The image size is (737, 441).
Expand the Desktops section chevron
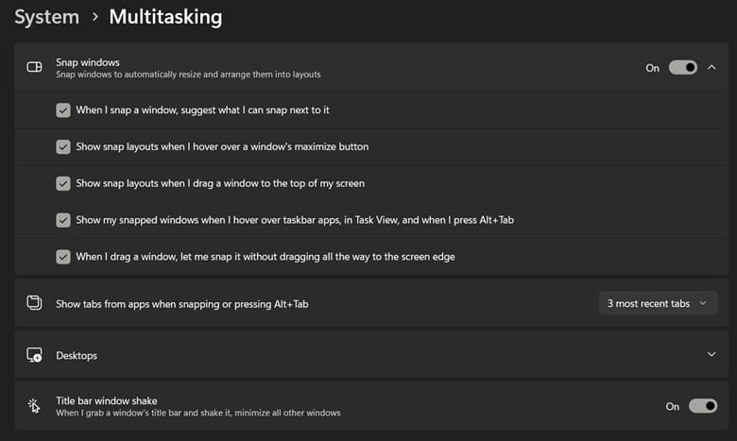pyautogui.click(x=711, y=354)
